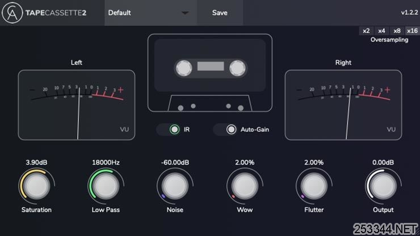Click the red plus on Left meter
The width and height of the screenshot is (420, 236).
(x=121, y=90)
